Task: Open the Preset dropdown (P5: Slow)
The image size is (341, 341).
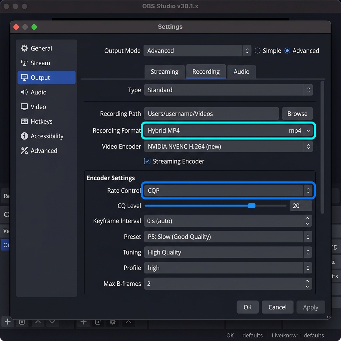Action: (228, 237)
